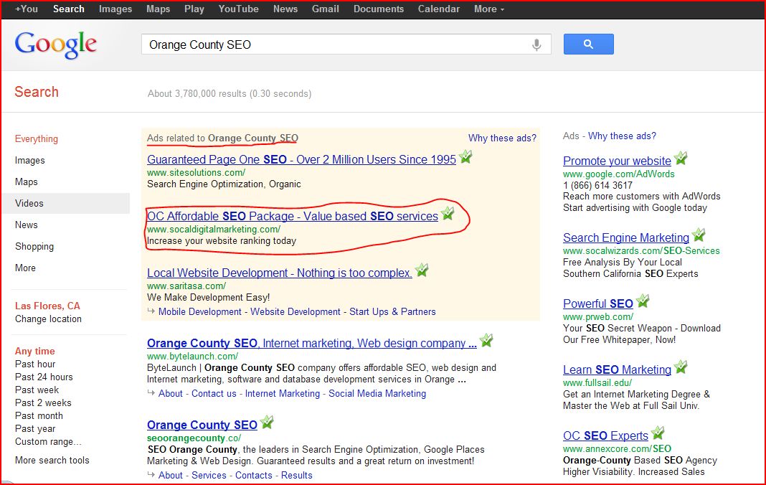Open ByteLaunch Orange County SEO result title
The height and width of the screenshot is (485, 766).
pyautogui.click(x=312, y=343)
